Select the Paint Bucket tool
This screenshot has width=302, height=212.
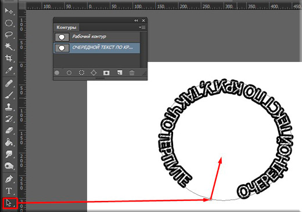9,142
